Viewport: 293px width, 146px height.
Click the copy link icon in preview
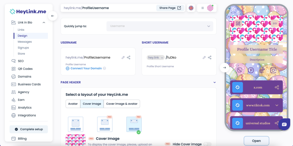point(275,24)
